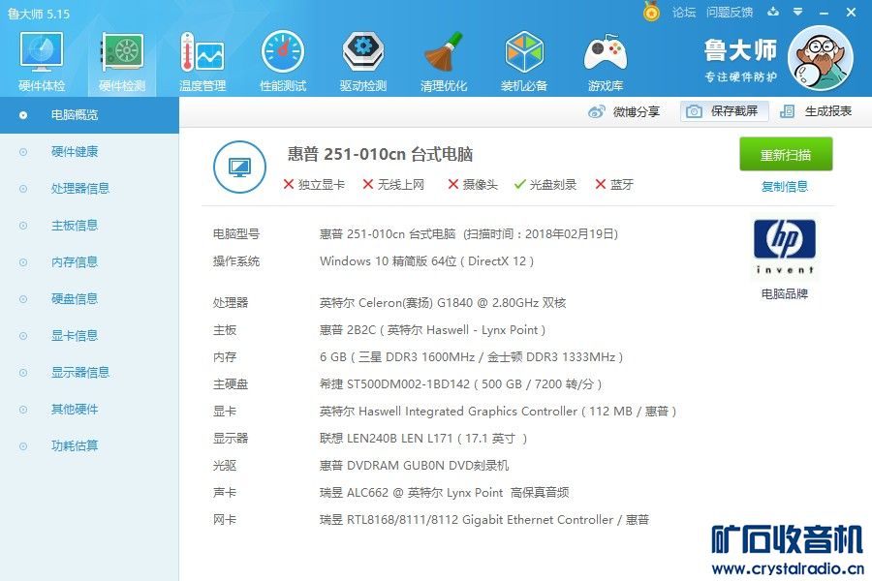Screen dimensions: 872x581
Task: Click 光盘刻录 status indicator
Action: click(545, 185)
